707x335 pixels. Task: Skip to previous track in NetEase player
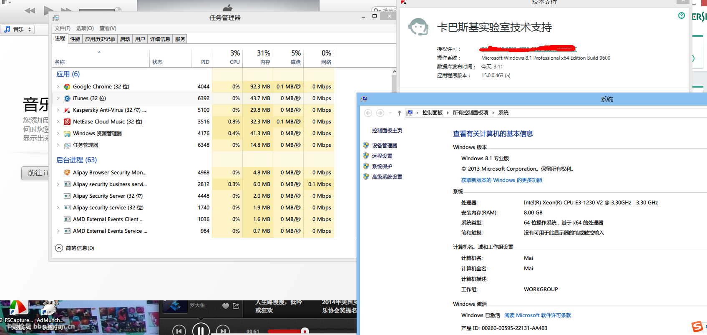pos(179,331)
